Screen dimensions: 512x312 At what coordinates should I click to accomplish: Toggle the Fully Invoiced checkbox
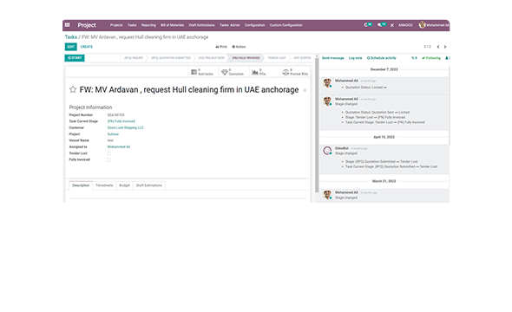[x=109, y=159]
